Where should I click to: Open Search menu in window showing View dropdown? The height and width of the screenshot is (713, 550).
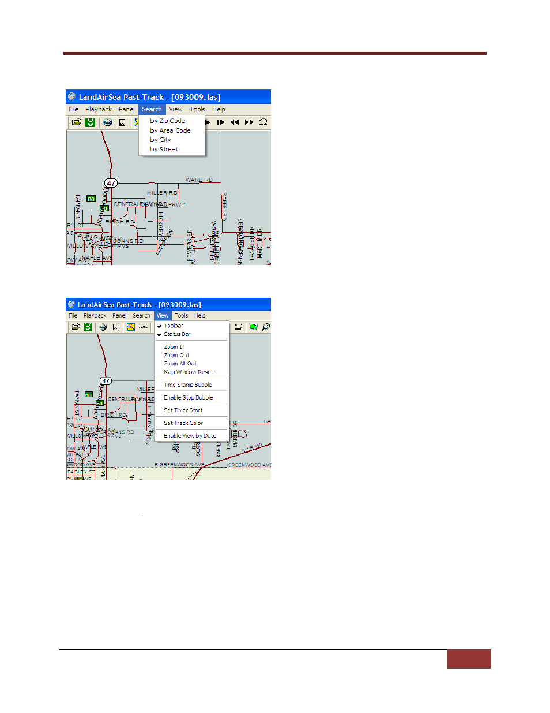click(141, 316)
